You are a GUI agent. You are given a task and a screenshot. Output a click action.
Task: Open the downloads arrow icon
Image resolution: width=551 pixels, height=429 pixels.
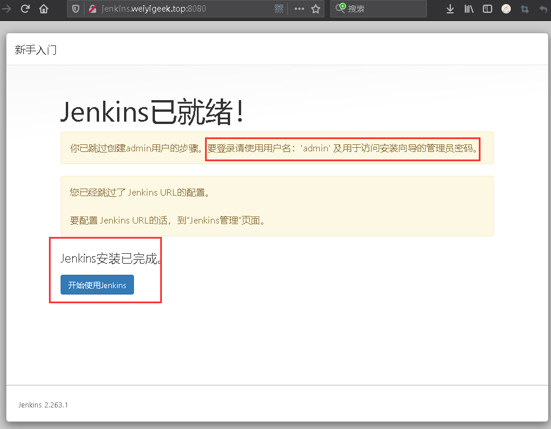click(450, 9)
